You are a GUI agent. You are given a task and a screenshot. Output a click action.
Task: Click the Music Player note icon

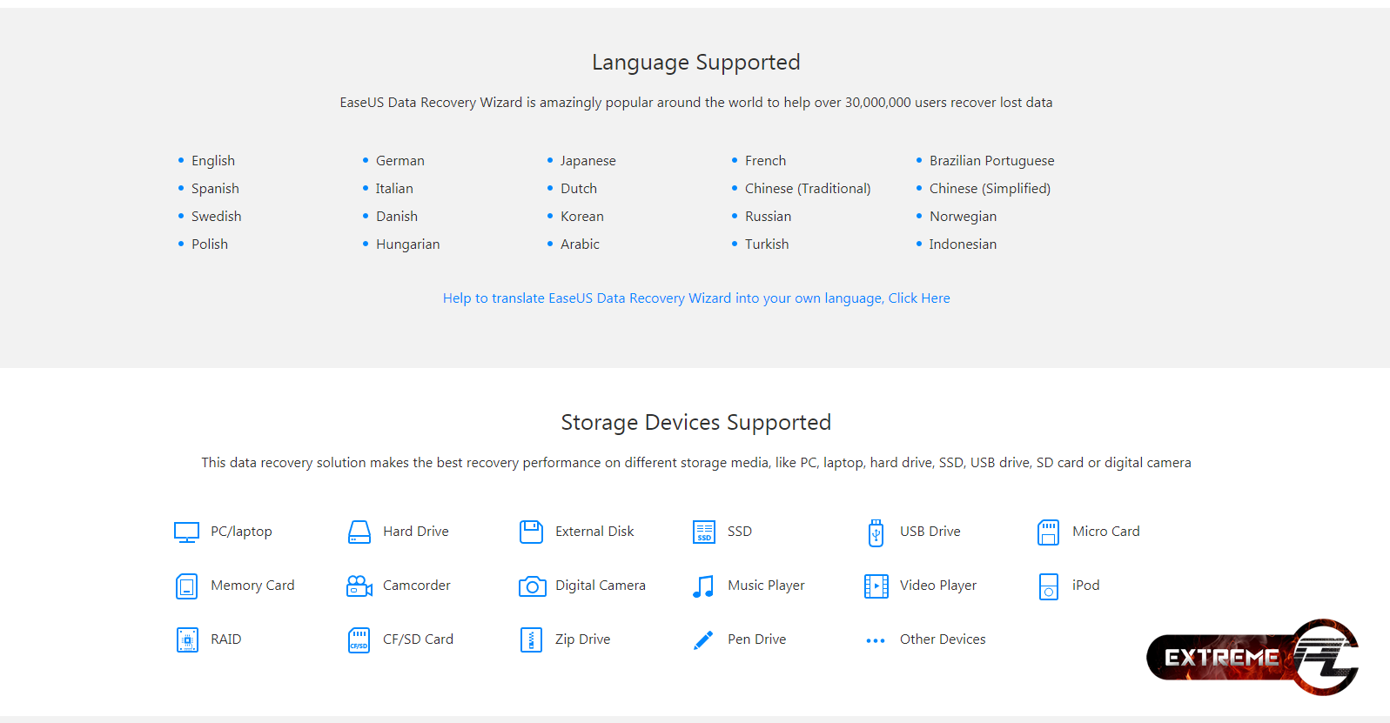pyautogui.click(x=703, y=586)
